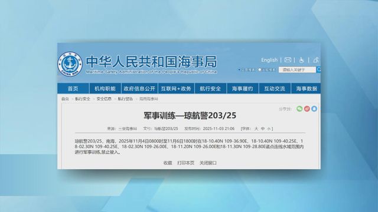Open the wheelchair accessibility icon
The height and width of the screenshot is (212, 378).
click(301, 60)
